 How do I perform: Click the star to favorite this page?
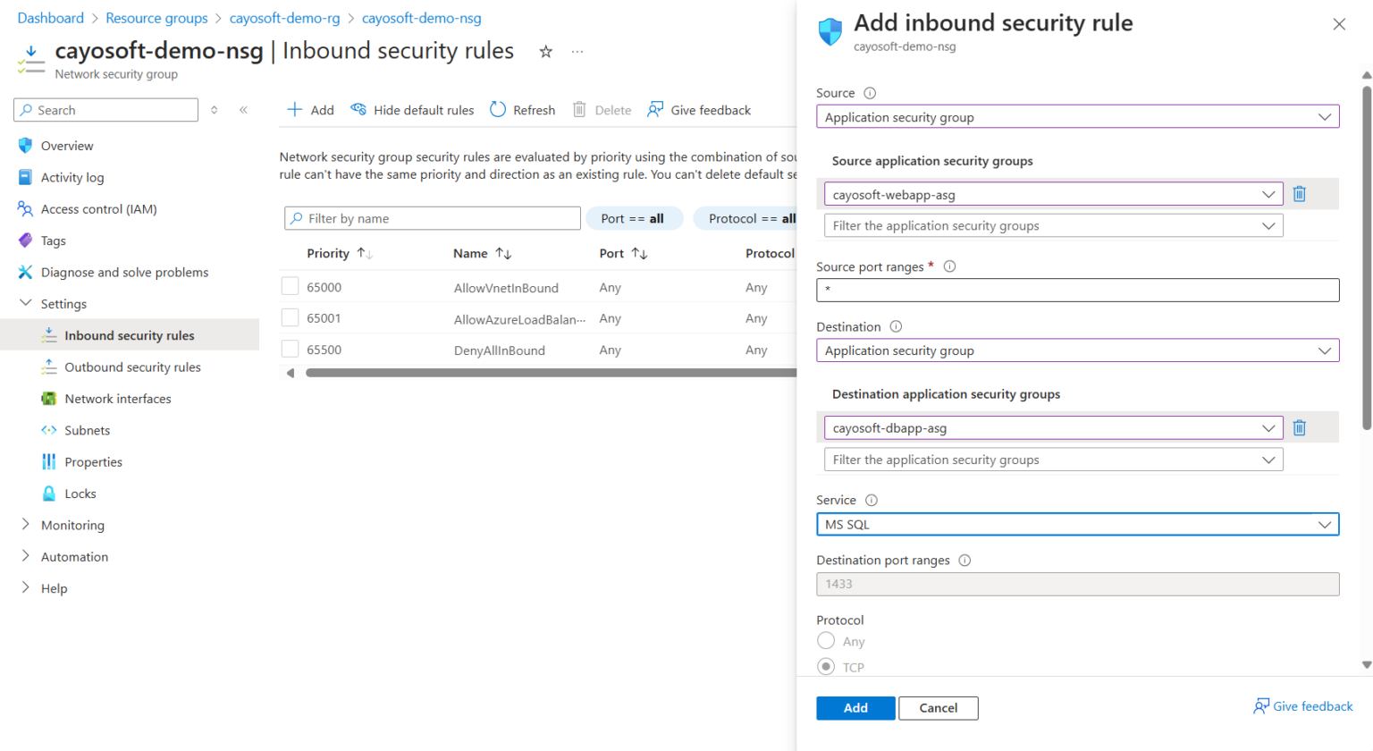point(545,51)
